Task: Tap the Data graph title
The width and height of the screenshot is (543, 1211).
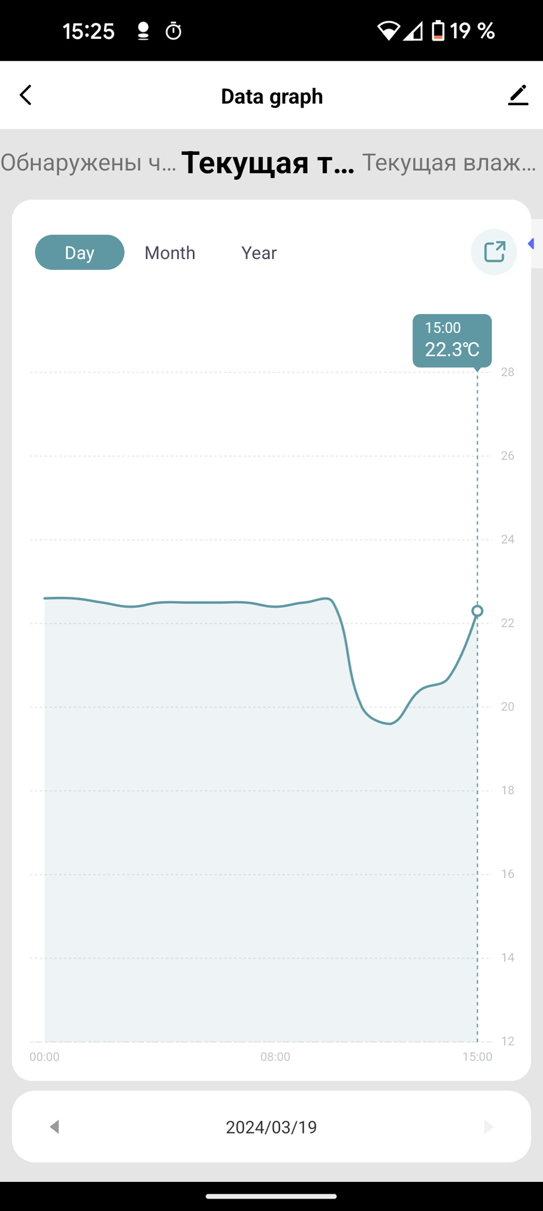Action: pyautogui.click(x=271, y=96)
